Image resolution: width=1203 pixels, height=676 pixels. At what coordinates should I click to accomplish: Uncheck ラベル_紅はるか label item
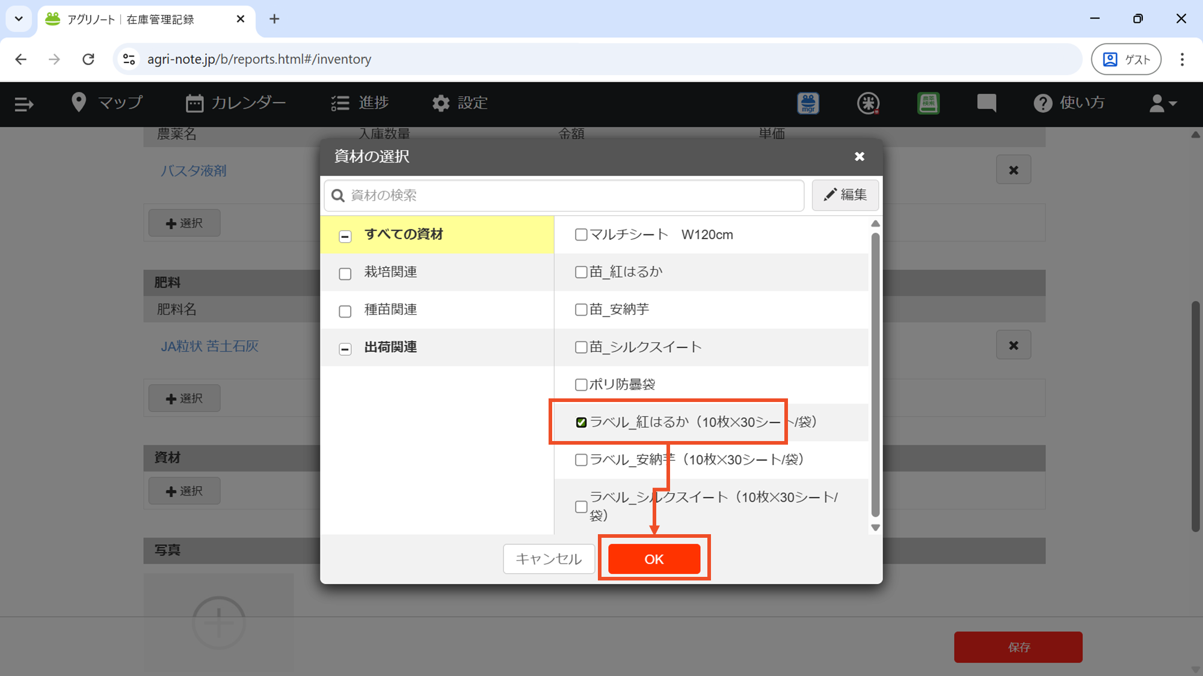click(581, 422)
